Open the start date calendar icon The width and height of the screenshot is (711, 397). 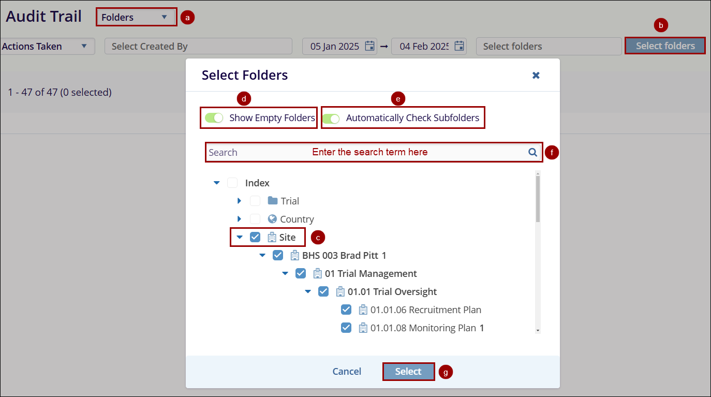369,46
